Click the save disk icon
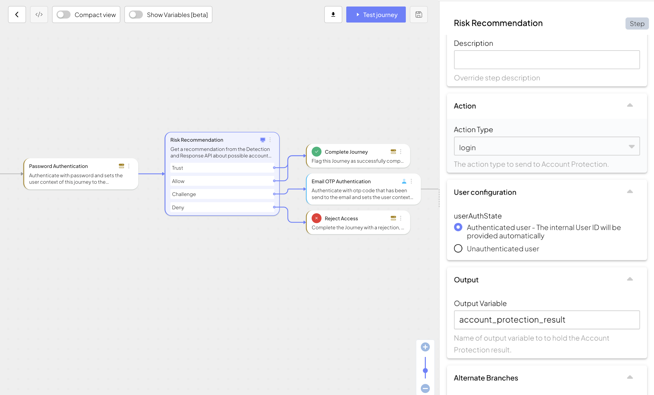This screenshot has width=654, height=395. [419, 15]
